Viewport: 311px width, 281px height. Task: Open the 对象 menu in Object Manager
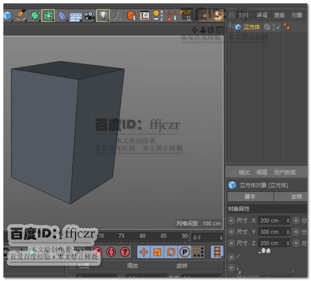(x=297, y=15)
